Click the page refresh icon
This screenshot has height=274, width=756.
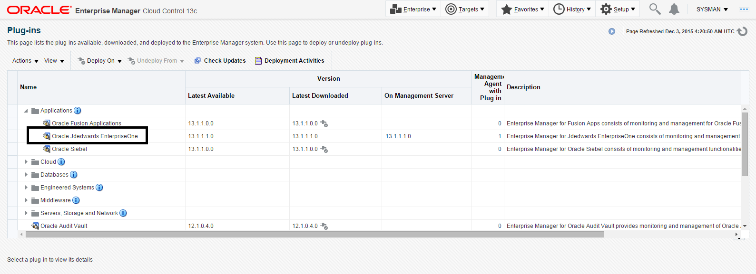tap(742, 31)
